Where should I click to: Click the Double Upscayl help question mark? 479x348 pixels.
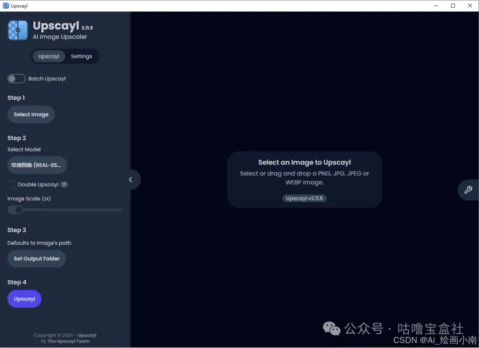[64, 184]
